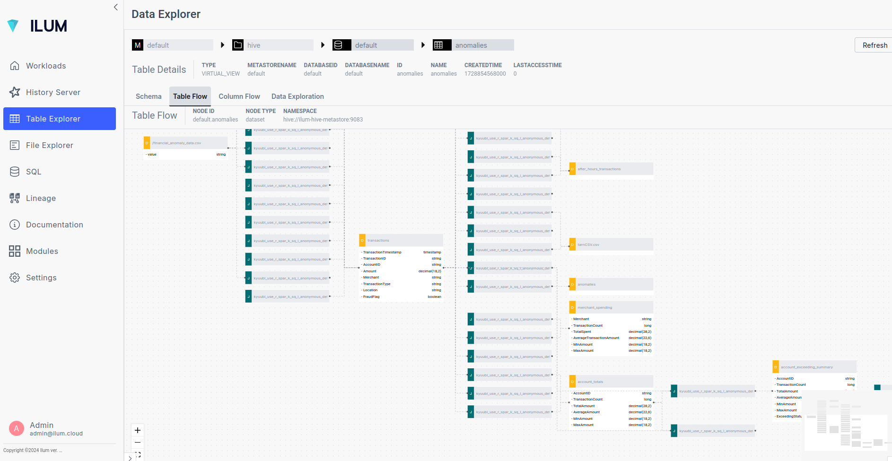Open the SQL database icon

coord(15,172)
